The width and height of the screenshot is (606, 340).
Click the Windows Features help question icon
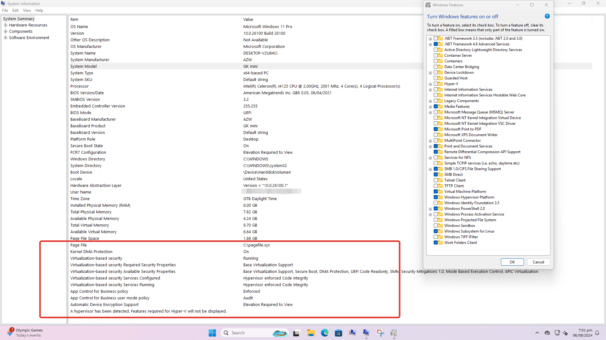point(547,16)
